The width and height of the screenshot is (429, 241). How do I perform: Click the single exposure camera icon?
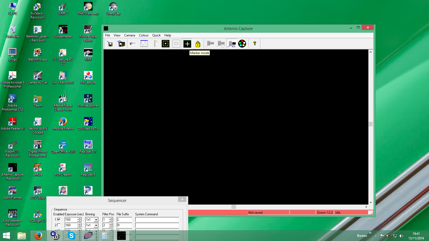point(210,44)
